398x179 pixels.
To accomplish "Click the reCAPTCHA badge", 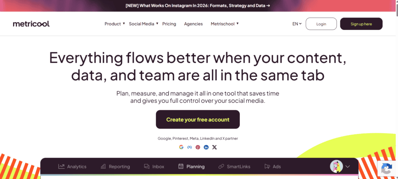I will click(388, 169).
